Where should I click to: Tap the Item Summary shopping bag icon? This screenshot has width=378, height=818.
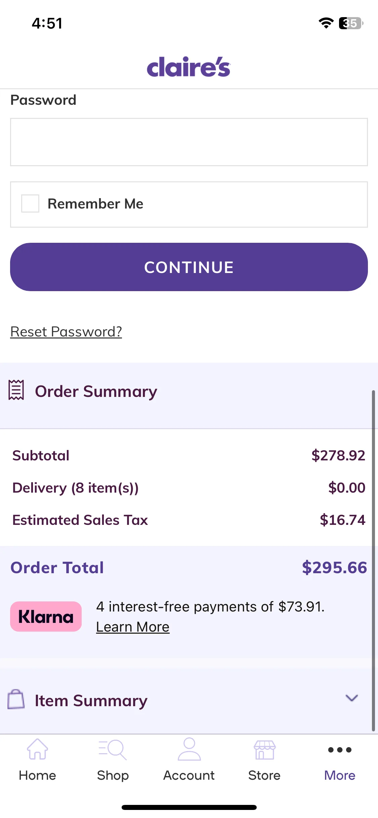16,699
